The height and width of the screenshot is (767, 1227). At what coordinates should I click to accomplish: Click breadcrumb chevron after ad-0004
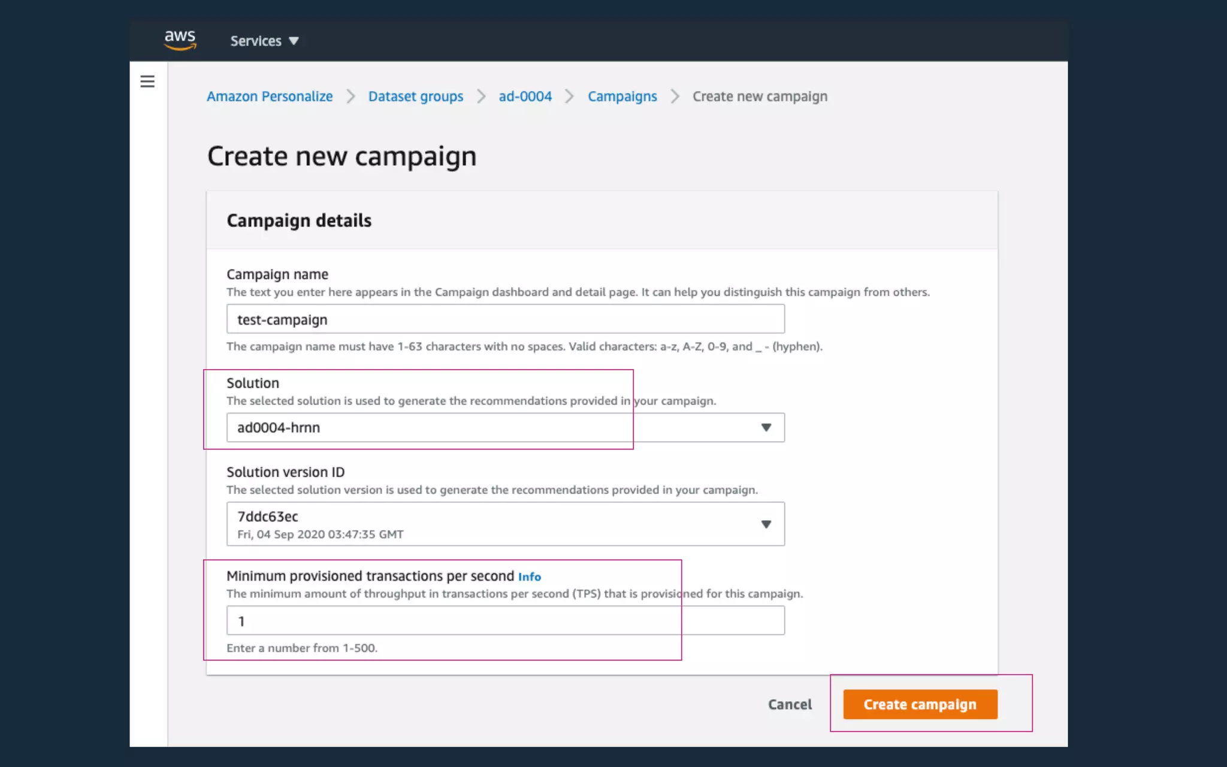point(569,96)
